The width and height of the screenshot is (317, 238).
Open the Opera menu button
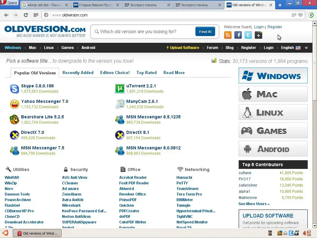coord(9,3)
